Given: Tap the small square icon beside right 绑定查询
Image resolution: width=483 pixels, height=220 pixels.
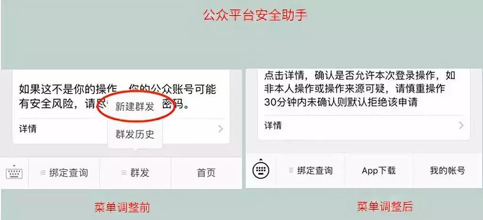Looking at the screenshot, I should tap(291, 170).
